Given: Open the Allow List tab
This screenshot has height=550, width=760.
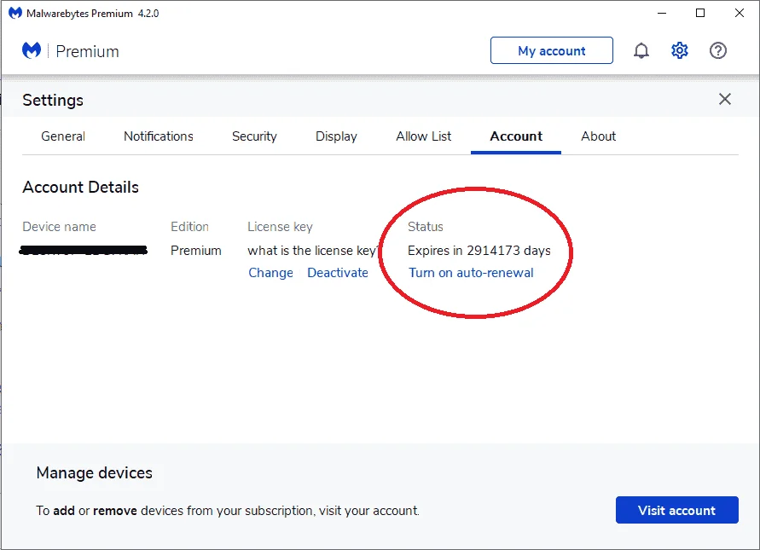Looking at the screenshot, I should 424,136.
